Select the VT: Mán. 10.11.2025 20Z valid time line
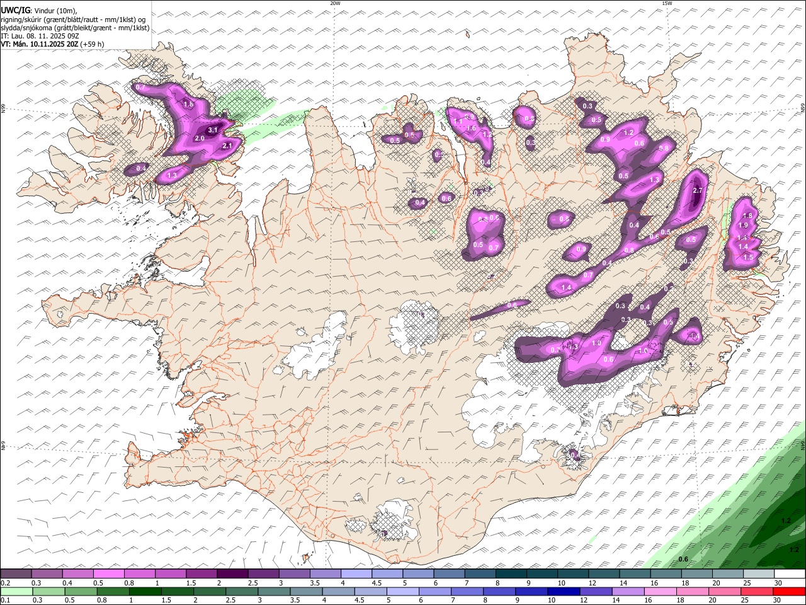Screen dimensions: 806x605 click(x=52, y=44)
